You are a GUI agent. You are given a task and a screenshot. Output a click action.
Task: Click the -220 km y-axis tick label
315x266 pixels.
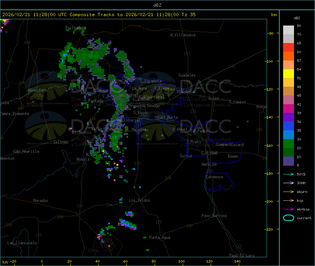click(269, 230)
